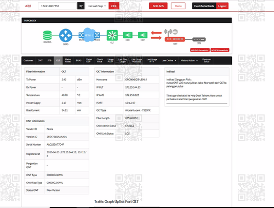The width and height of the screenshot is (274, 208).
Task: Click the IP OLT value 172.25.244.13
Action: click(x=133, y=88)
